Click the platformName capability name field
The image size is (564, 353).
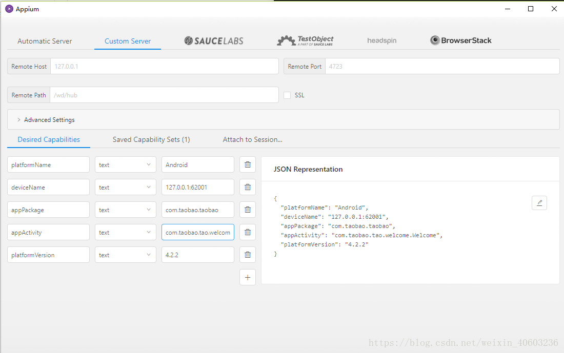pos(48,164)
